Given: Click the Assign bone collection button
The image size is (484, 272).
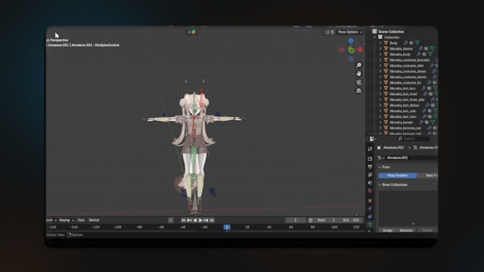Looking at the screenshot, I should click(388, 230).
